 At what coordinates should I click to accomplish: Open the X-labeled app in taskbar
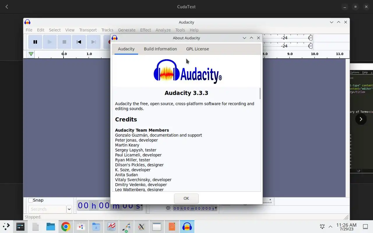tap(141, 226)
